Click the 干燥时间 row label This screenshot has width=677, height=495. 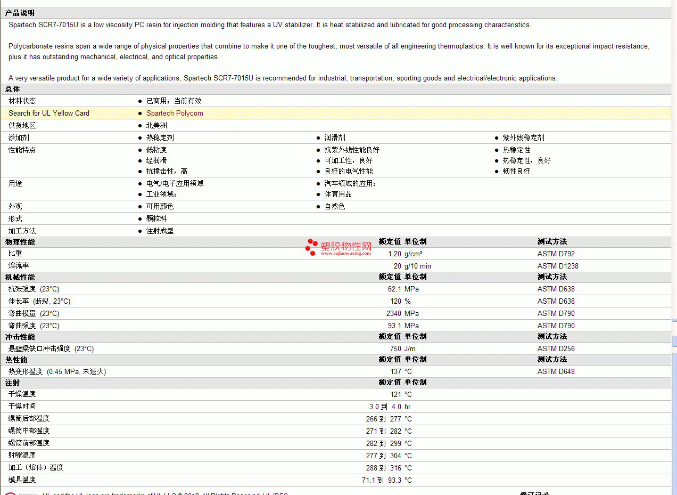point(22,406)
